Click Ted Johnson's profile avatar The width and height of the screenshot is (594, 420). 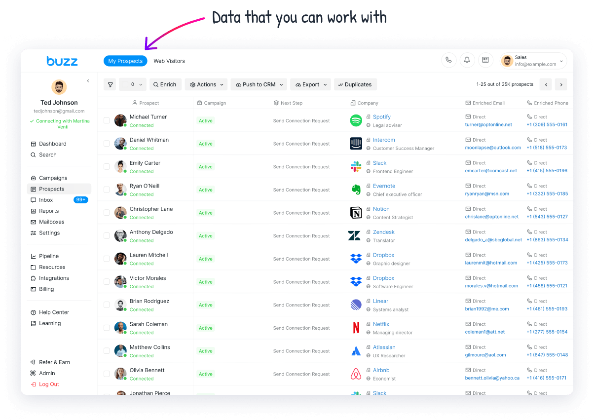click(59, 87)
